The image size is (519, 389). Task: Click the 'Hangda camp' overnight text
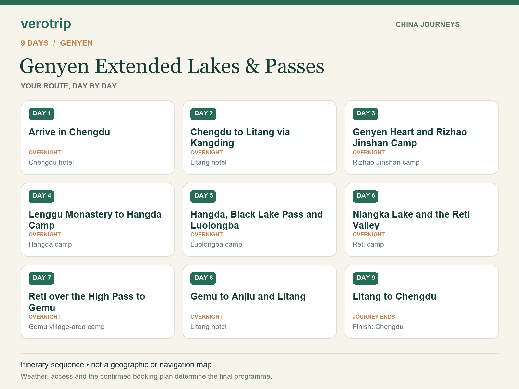[50, 244]
